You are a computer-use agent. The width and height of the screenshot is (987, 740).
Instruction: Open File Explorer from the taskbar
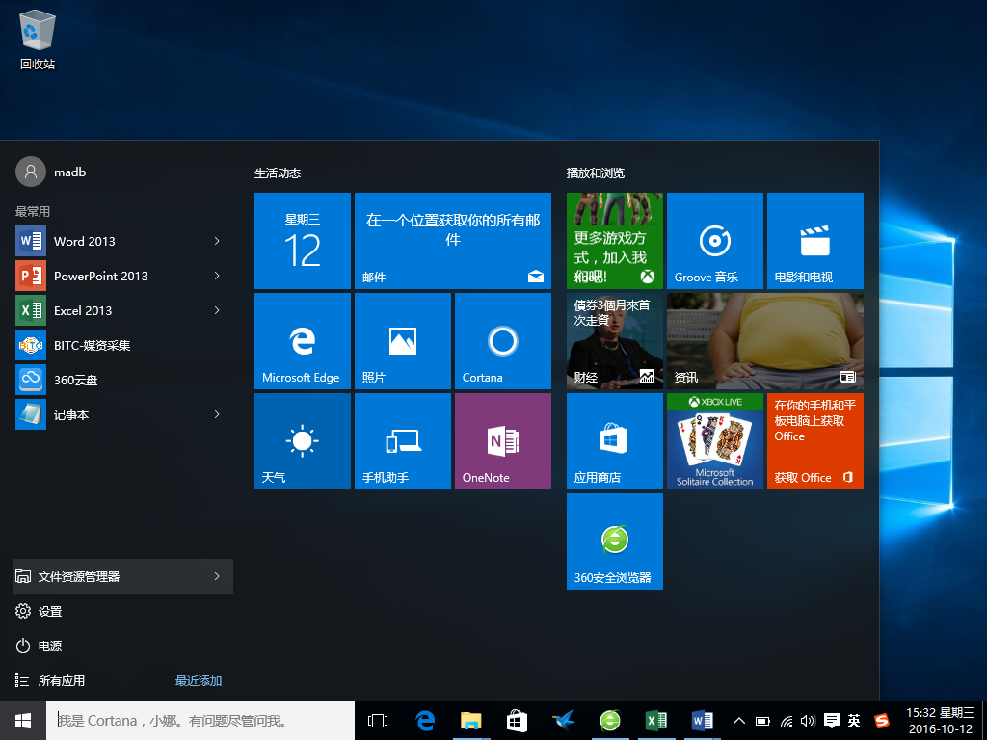pos(470,721)
